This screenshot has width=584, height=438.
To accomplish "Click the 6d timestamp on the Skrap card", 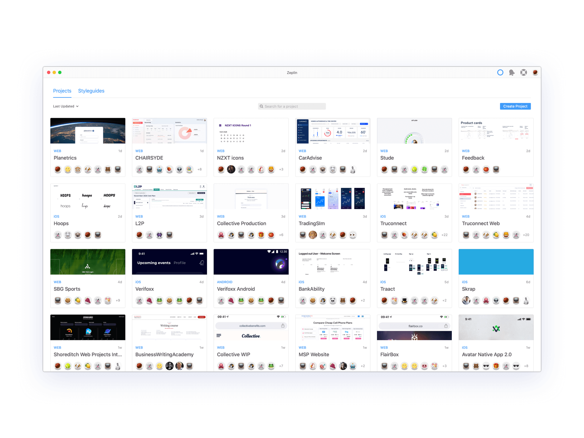I will (528, 282).
